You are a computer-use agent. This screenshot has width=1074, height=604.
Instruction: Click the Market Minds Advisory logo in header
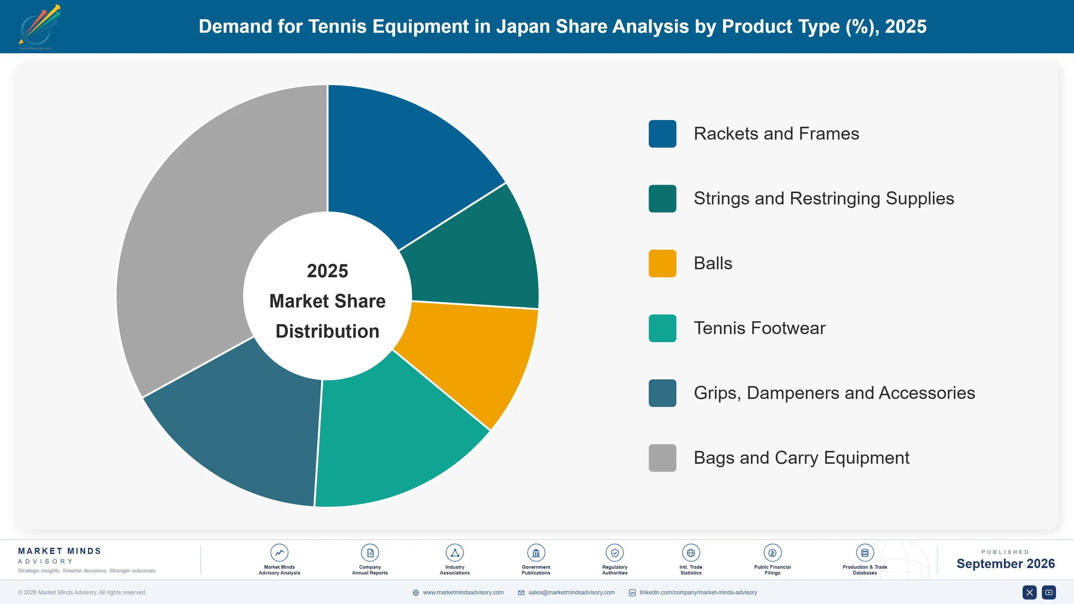[40, 27]
